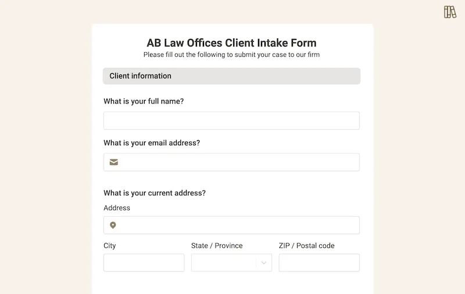Expand the state list using chevron arrow

pos(263,263)
